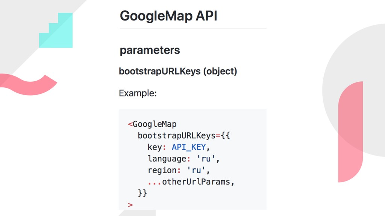Screen dimensions: 385x216
Task: Click the "language: 'ru'," code line
Action: pyautogui.click(x=183, y=159)
